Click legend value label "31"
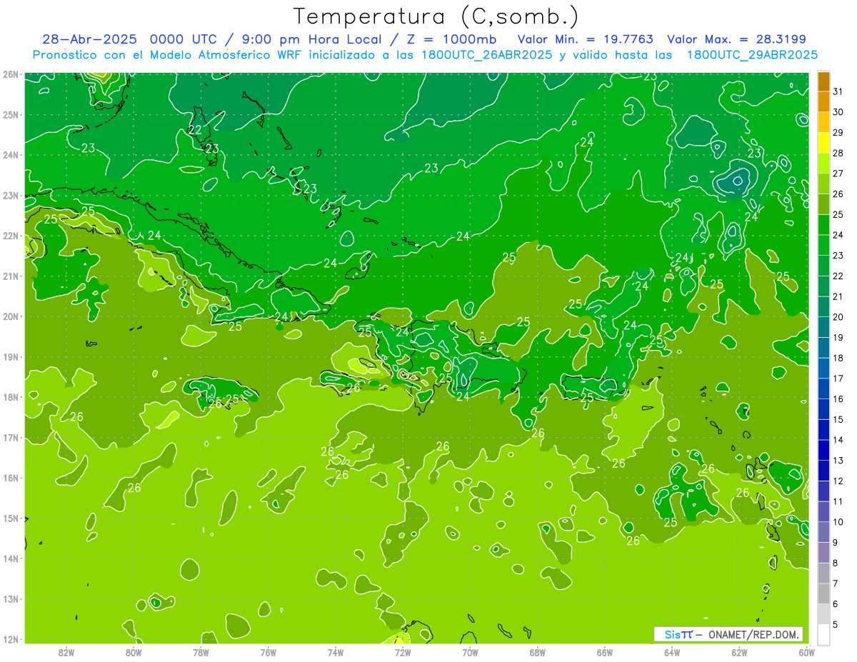857x662 pixels. tap(838, 91)
